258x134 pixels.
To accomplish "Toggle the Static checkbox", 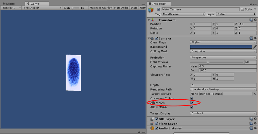I will (x=242, y=9).
